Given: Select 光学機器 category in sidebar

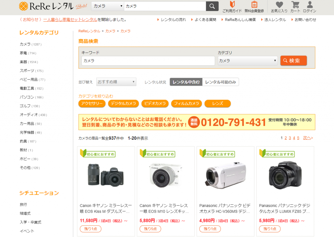Looking at the screenshot, I should pos(31,133).
